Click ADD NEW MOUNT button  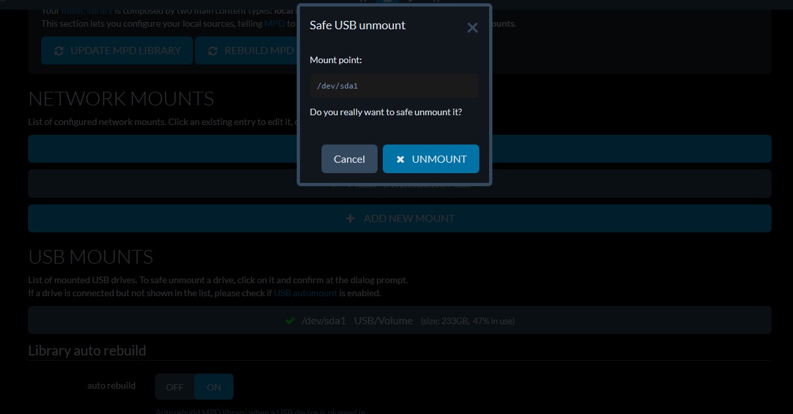click(x=400, y=219)
